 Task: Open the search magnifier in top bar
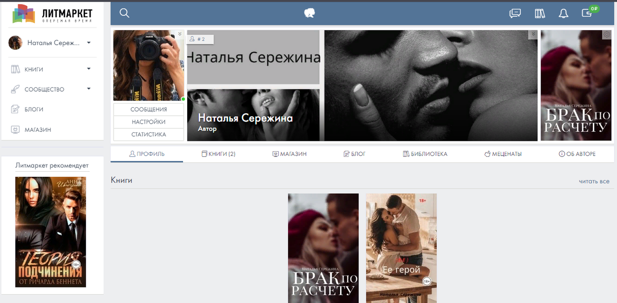pyautogui.click(x=124, y=13)
